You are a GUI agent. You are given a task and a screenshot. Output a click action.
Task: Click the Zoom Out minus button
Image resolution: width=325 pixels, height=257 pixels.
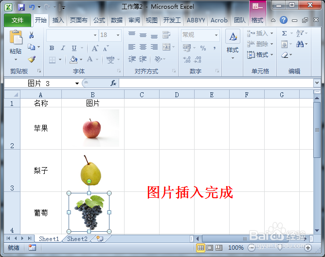252,248
